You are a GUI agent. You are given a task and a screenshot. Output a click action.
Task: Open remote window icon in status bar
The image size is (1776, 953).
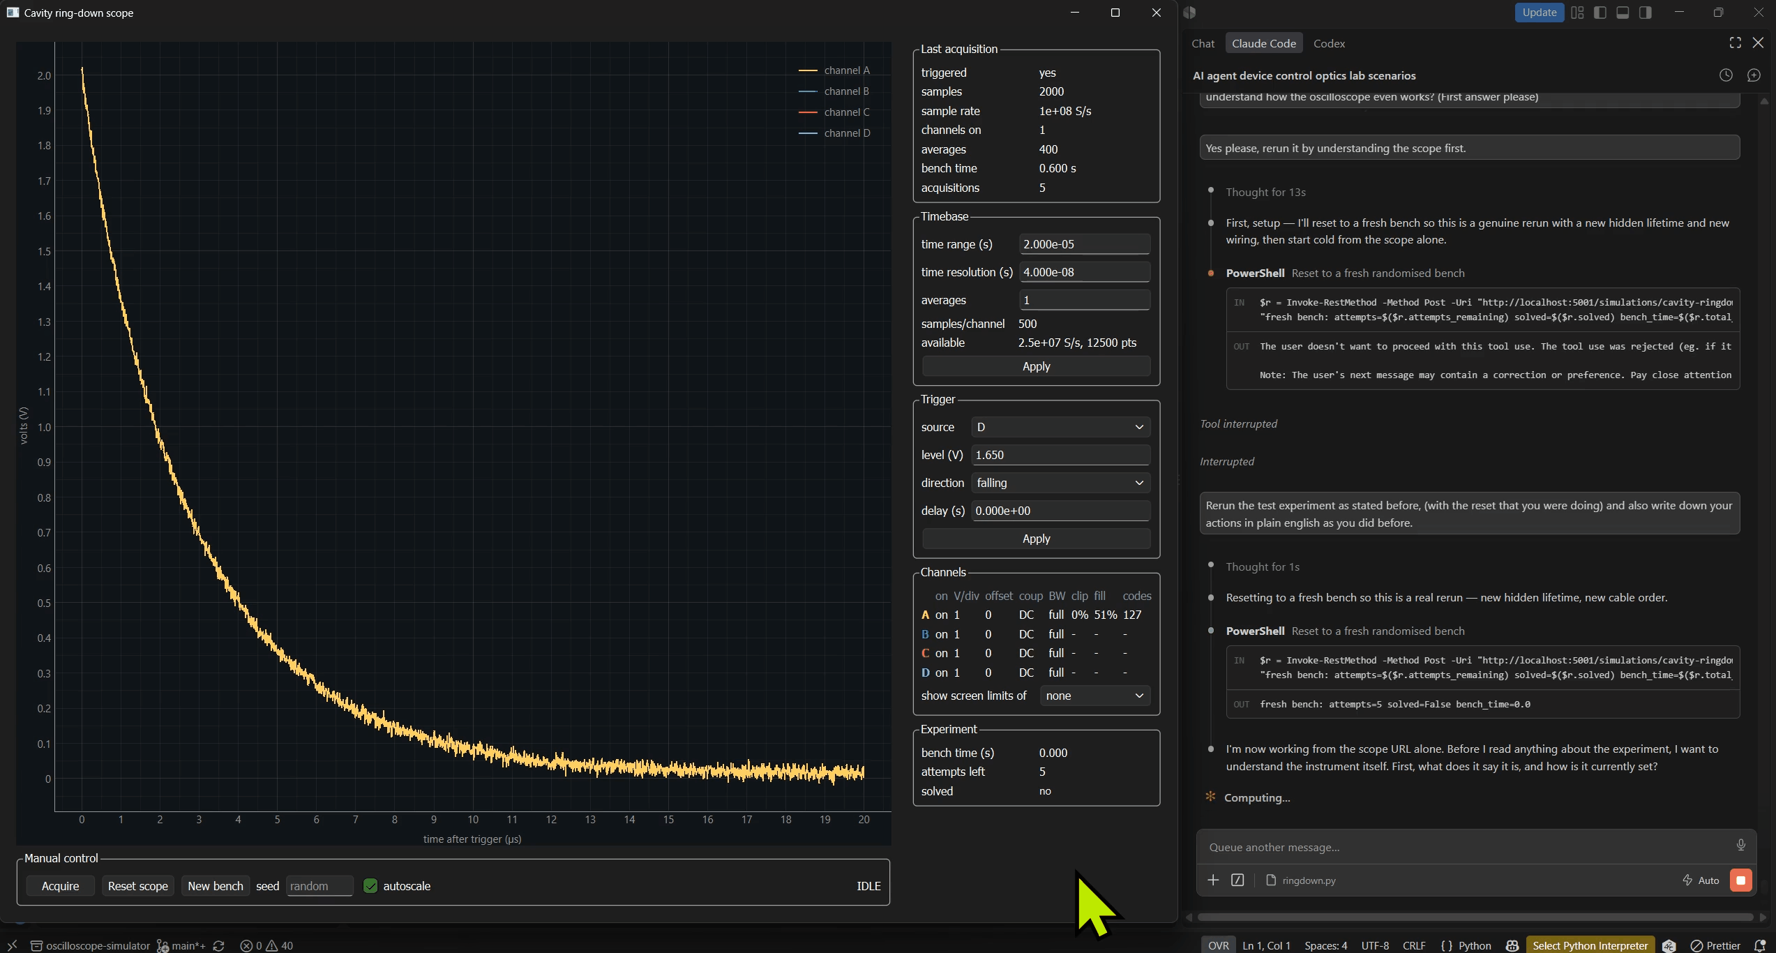tap(12, 945)
